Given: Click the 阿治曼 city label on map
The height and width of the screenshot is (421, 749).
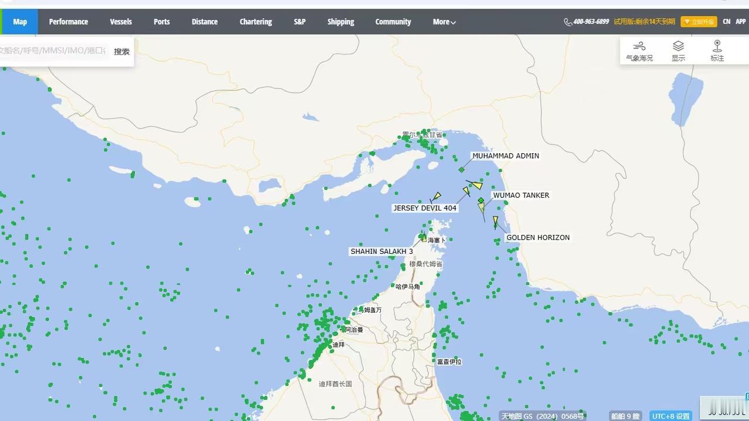Looking at the screenshot, I should 353,330.
